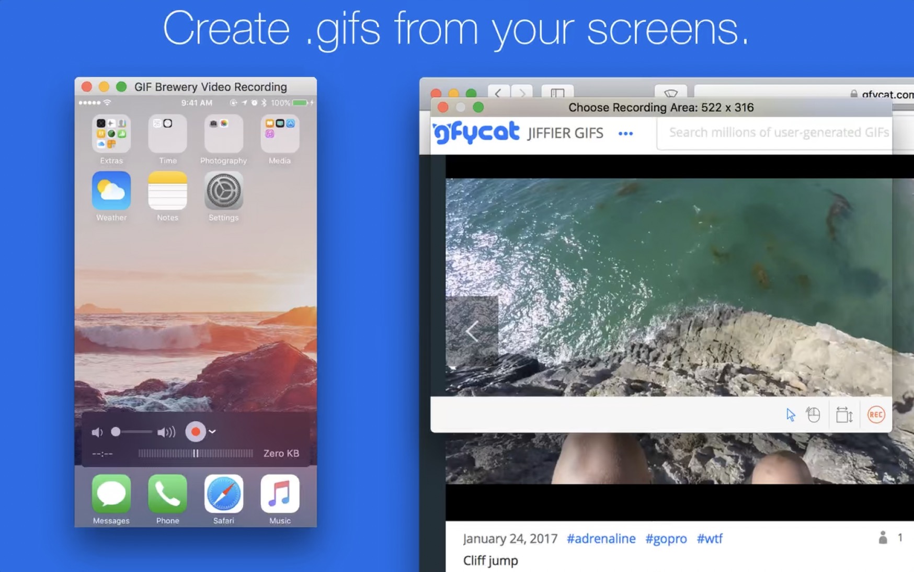Click the audio level meter bar
The width and height of the screenshot is (914, 572).
(196, 453)
